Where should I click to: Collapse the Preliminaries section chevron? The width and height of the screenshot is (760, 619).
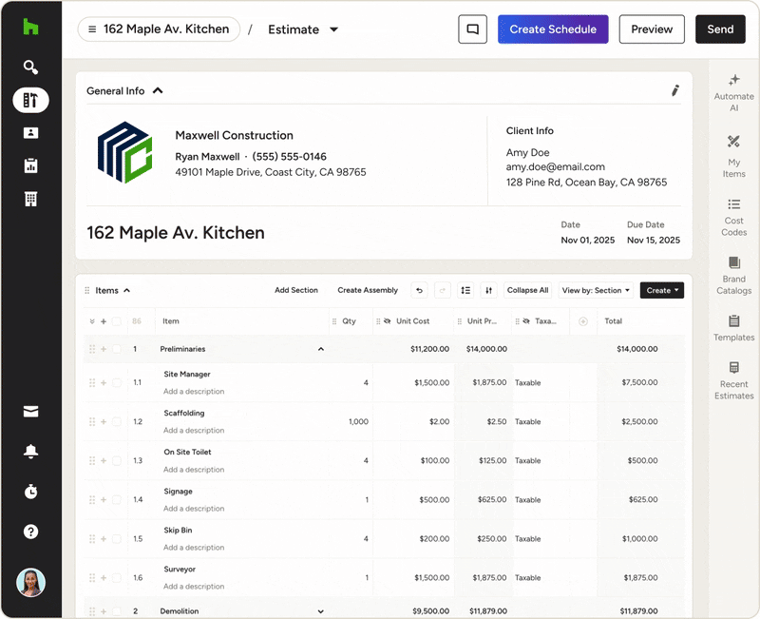pos(320,349)
